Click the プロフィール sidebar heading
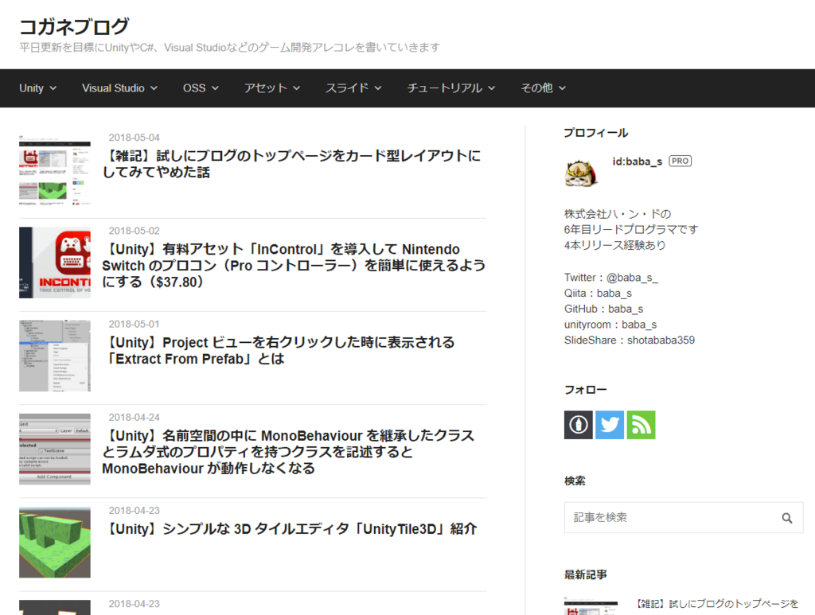Image resolution: width=815 pixels, height=615 pixels. coord(596,133)
